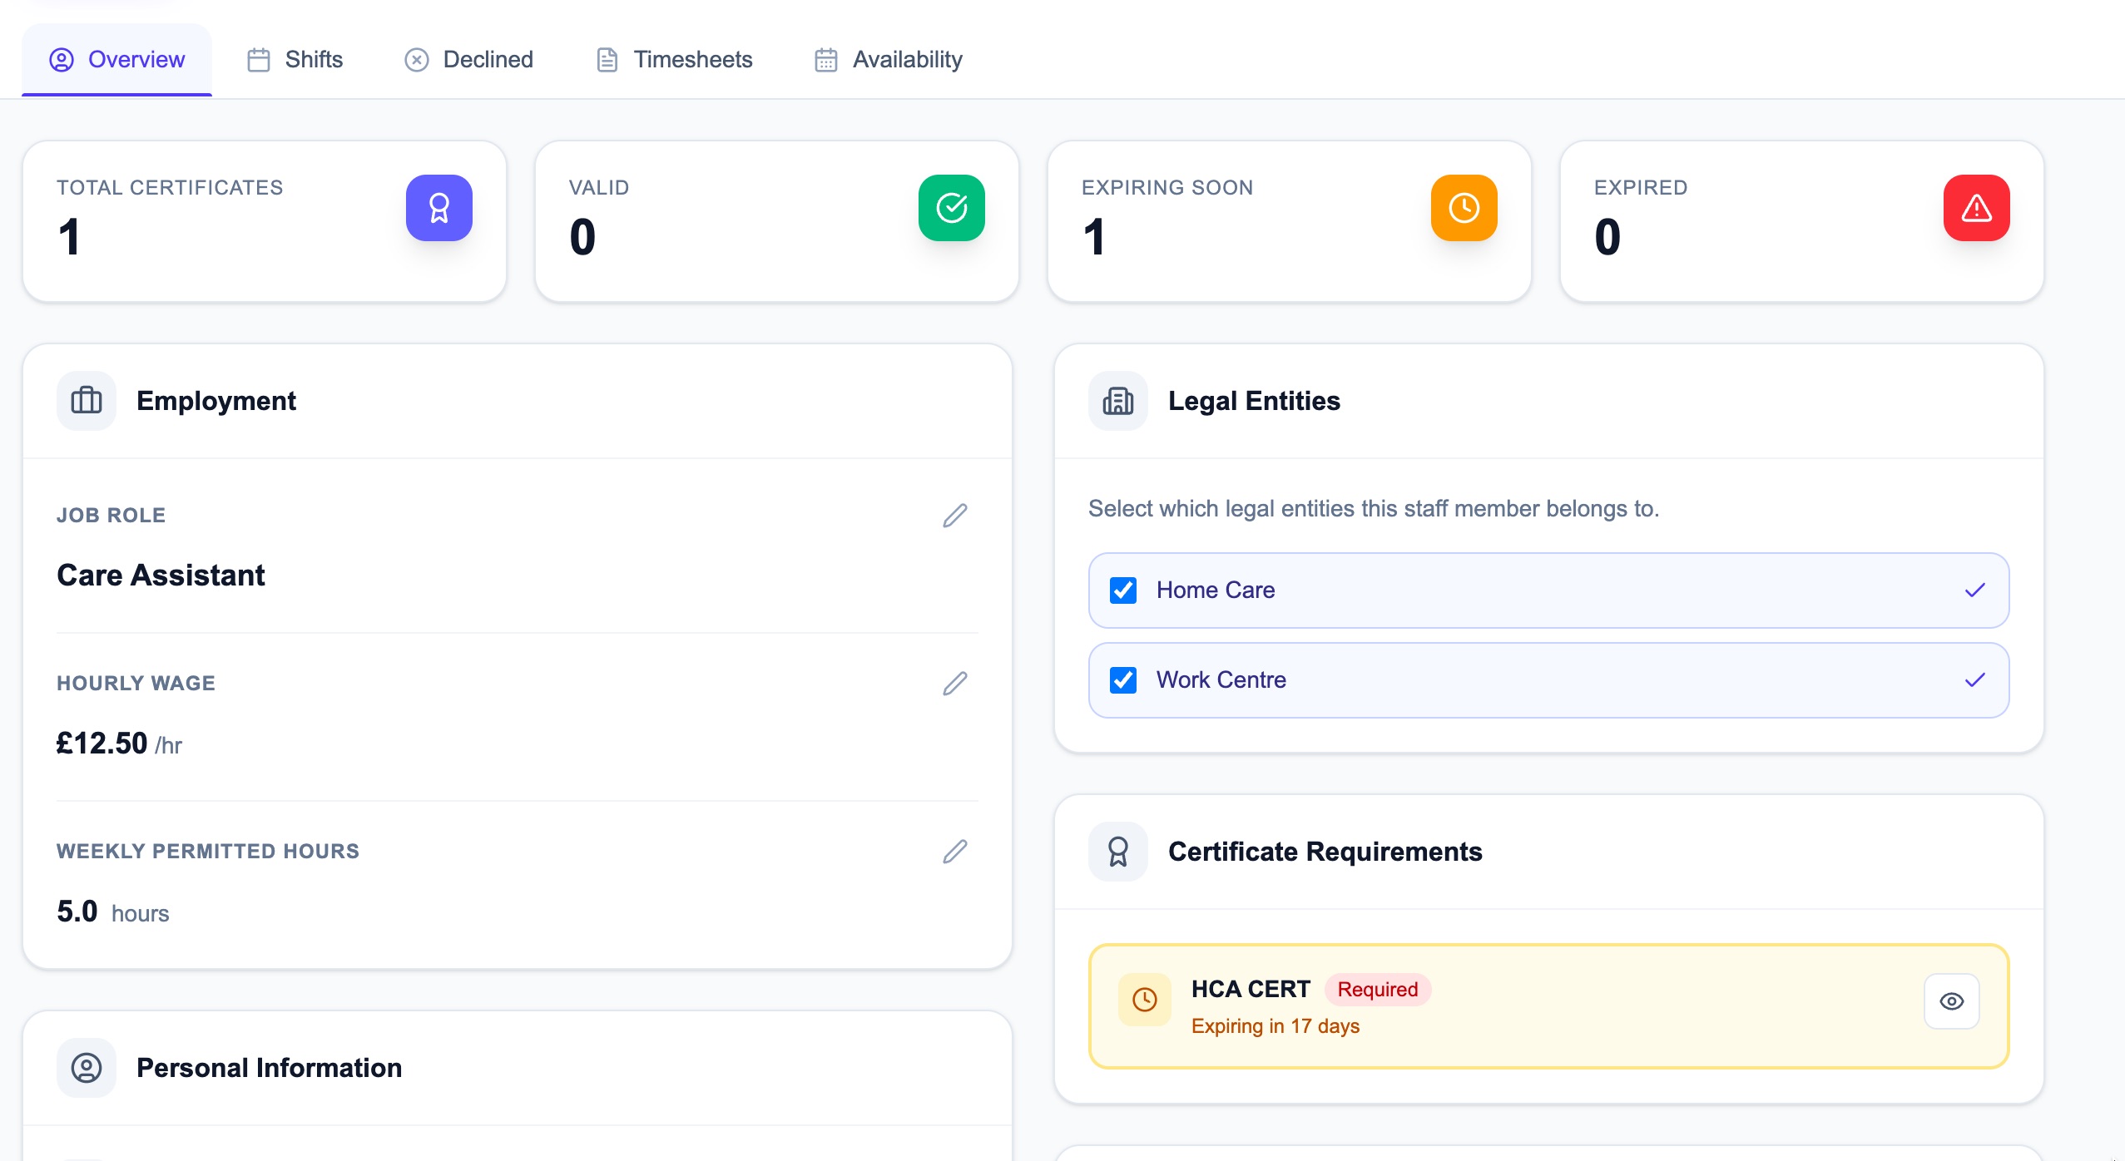
Task: Click the Legal Entities building icon
Action: 1117,400
